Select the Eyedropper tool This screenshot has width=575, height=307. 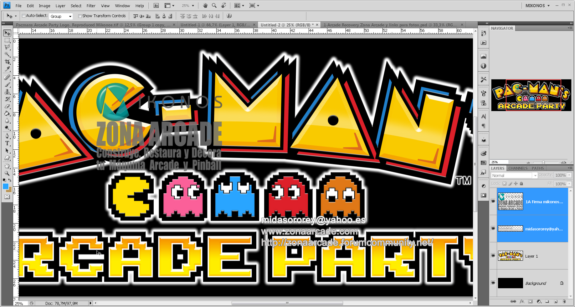pos(7,69)
